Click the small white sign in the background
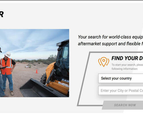 click(x=27, y=67)
